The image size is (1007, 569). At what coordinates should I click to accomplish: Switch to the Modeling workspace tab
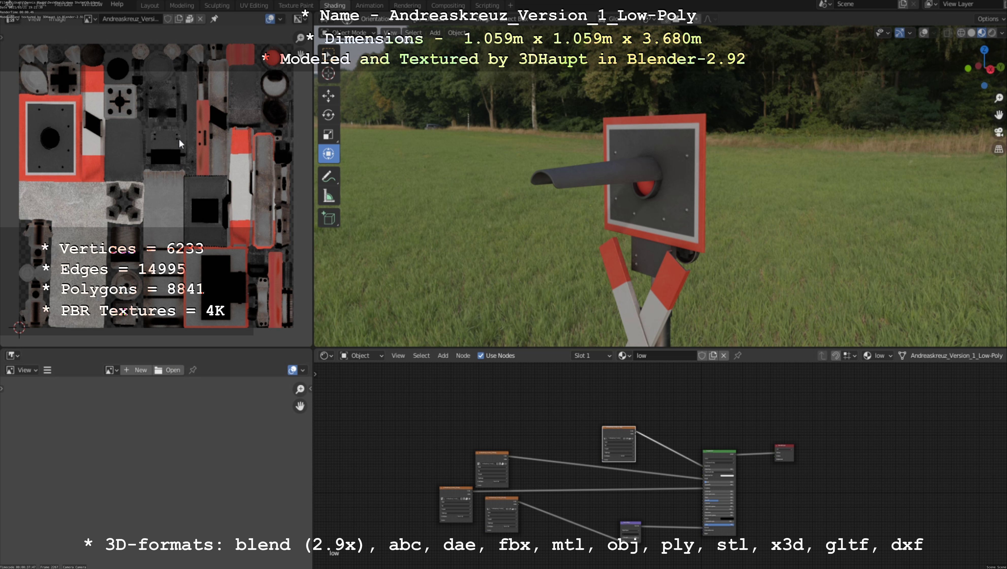(x=182, y=6)
